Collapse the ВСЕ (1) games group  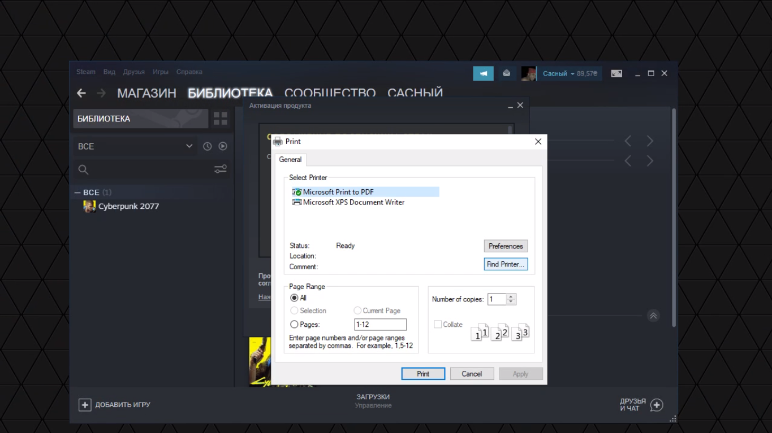[x=77, y=193]
